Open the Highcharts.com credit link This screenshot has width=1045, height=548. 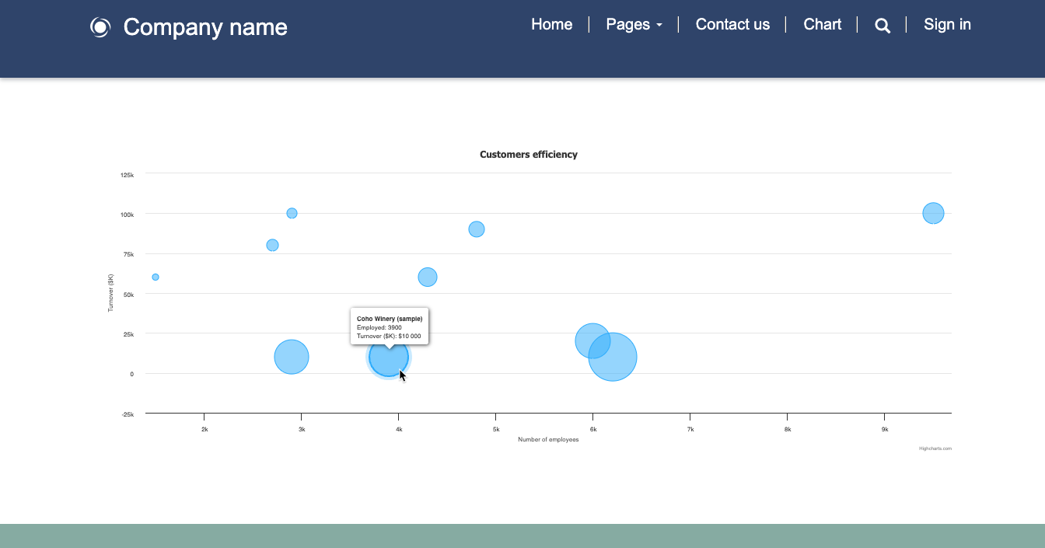tap(935, 449)
